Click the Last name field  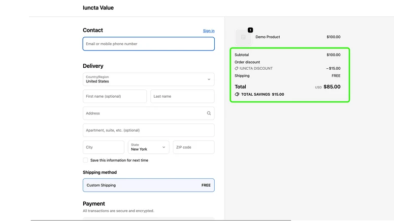[x=182, y=96]
